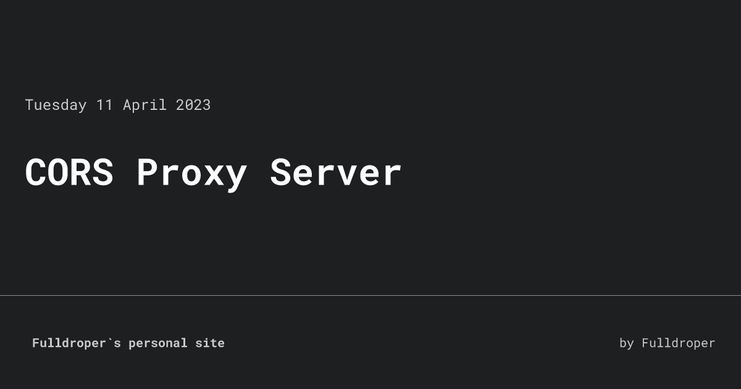The height and width of the screenshot is (389, 741).
Task: Click the word "Server" in the heading
Action: point(336,173)
